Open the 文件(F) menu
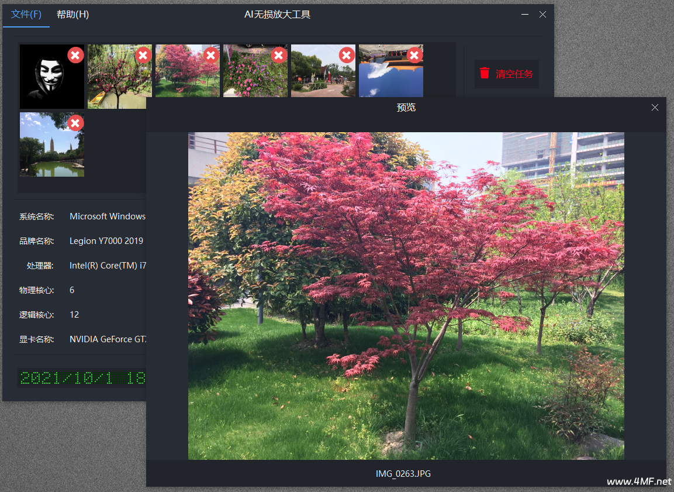The image size is (674, 492). click(26, 15)
